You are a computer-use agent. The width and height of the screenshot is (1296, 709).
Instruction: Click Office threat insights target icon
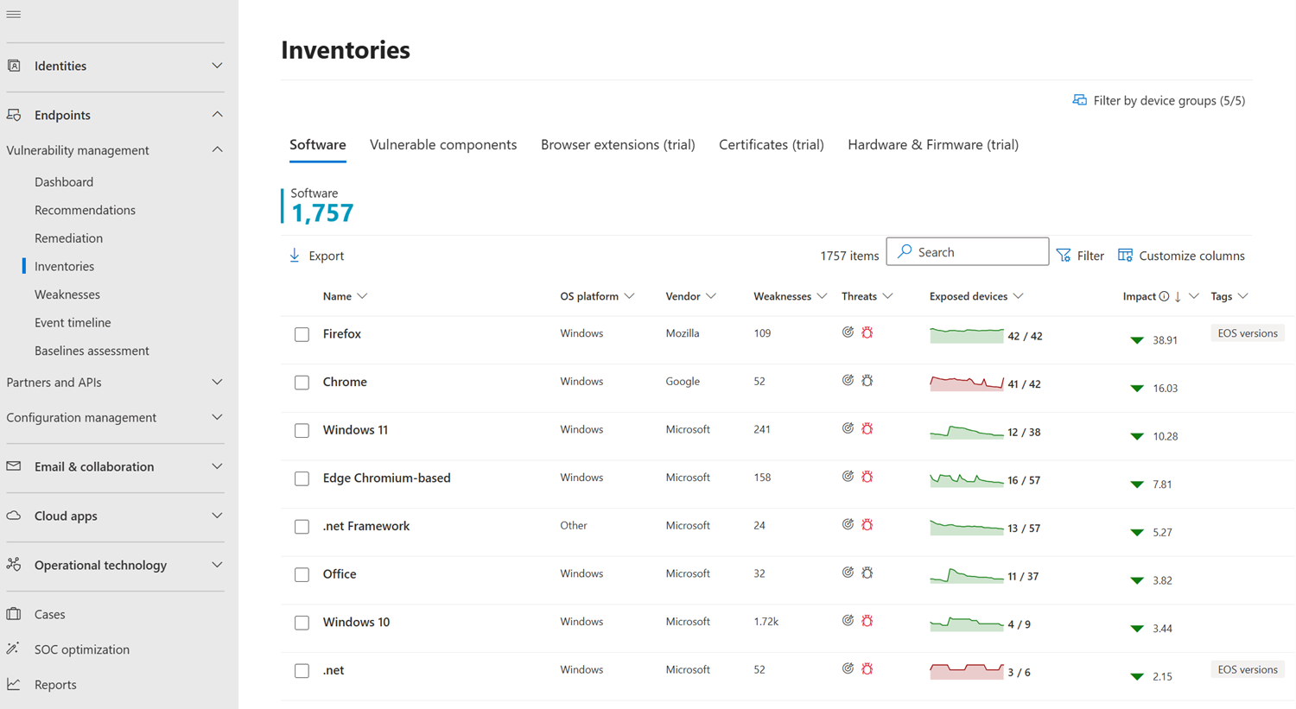click(848, 573)
